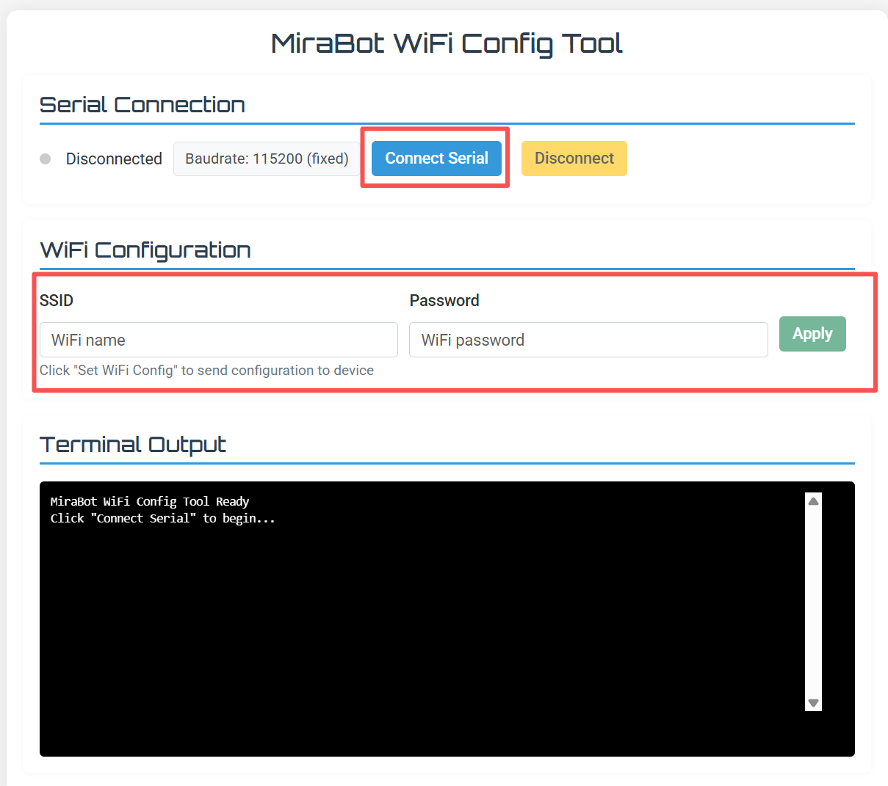Focus the WiFi password input field

(x=588, y=340)
